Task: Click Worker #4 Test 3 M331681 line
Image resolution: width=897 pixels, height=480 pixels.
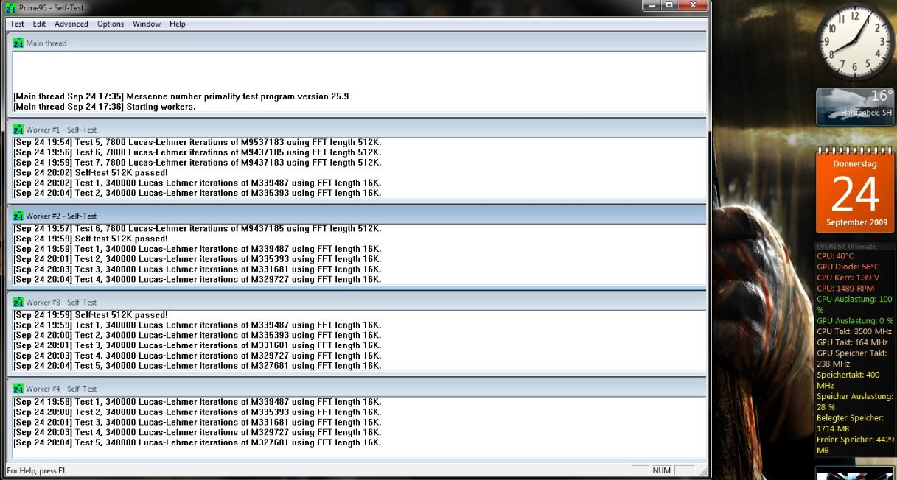Action: click(x=198, y=422)
